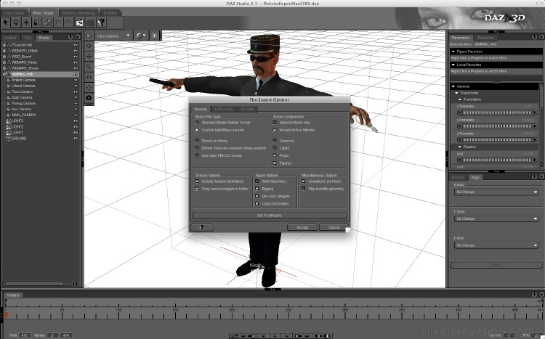Select the arrow pointer tool in toolbar

6,23
